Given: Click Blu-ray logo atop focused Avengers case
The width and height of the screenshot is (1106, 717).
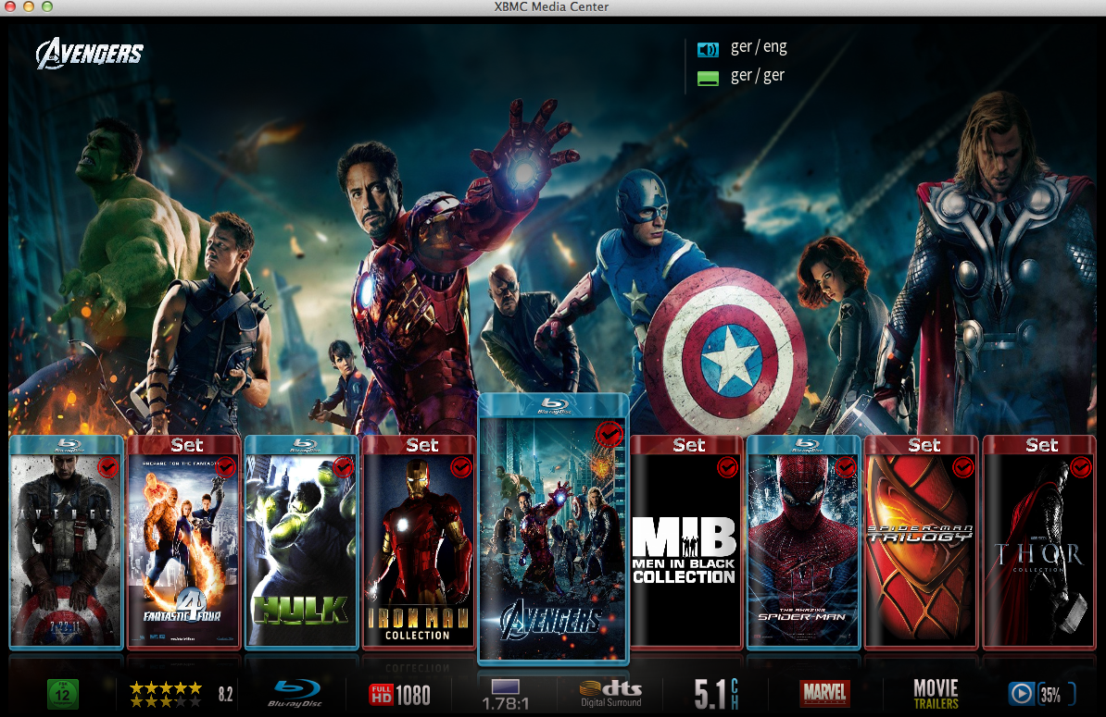Looking at the screenshot, I should pyautogui.click(x=555, y=406).
